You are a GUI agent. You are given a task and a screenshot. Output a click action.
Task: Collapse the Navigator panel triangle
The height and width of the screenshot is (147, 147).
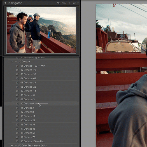coord(5,3)
